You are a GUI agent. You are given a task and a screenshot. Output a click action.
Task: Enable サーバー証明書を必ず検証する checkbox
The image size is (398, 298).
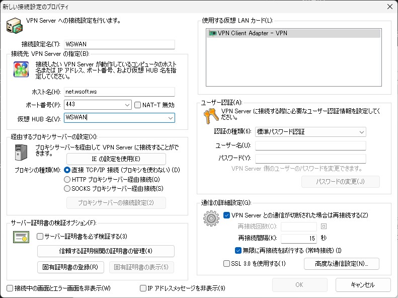(x=40, y=236)
